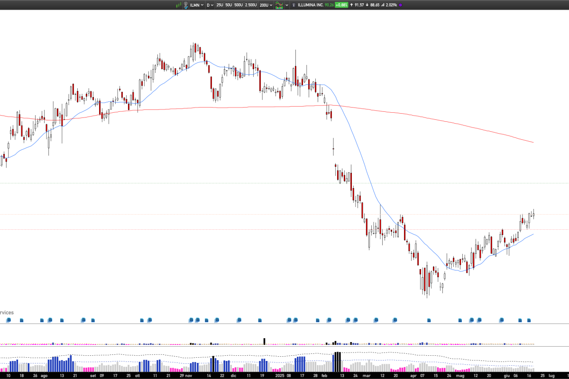Click the purple status dot

(x=401, y=5)
